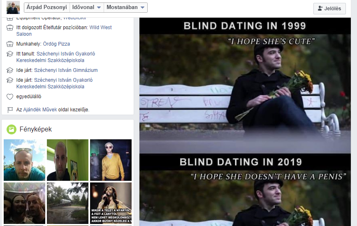Click the green Fényképek photos icon
Viewport: 357px width, 226px height.
(12, 129)
